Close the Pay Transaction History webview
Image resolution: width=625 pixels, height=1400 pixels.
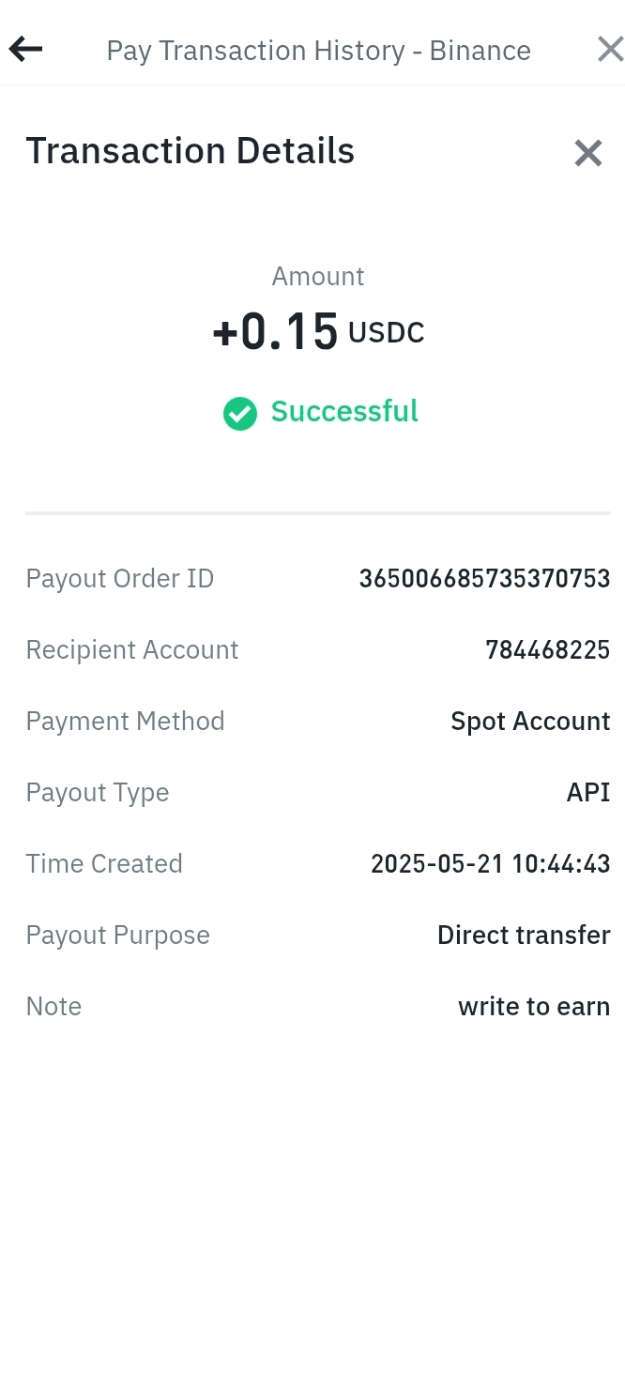(610, 49)
